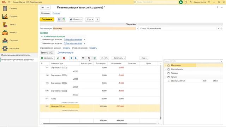This screenshot has width=226, height=127.
Task: Move row down with blue arrow
Action: coord(76,58)
